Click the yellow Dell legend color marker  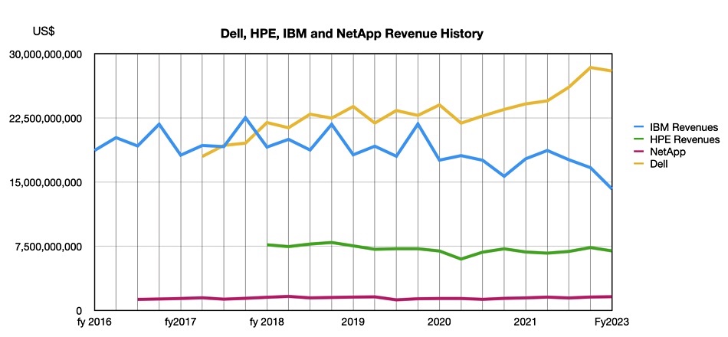(x=640, y=163)
